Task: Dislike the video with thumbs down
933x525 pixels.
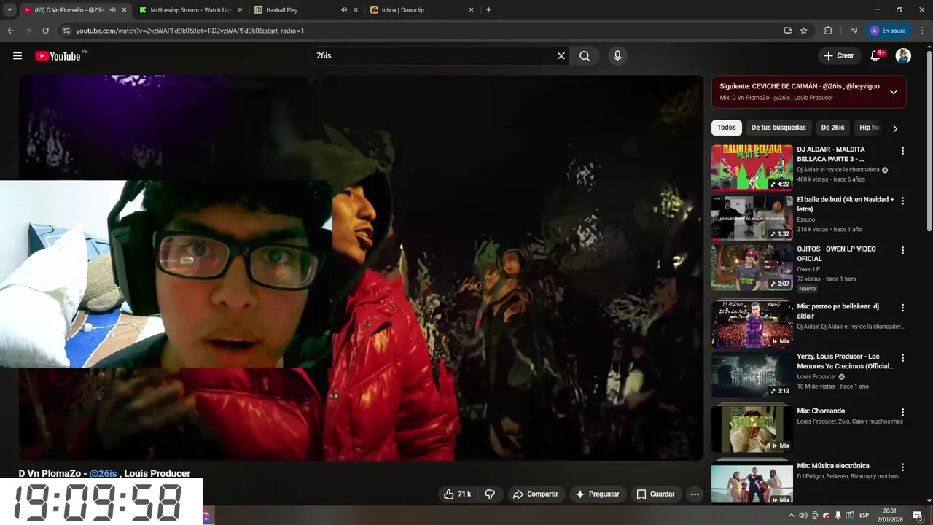Action: pyautogui.click(x=490, y=494)
